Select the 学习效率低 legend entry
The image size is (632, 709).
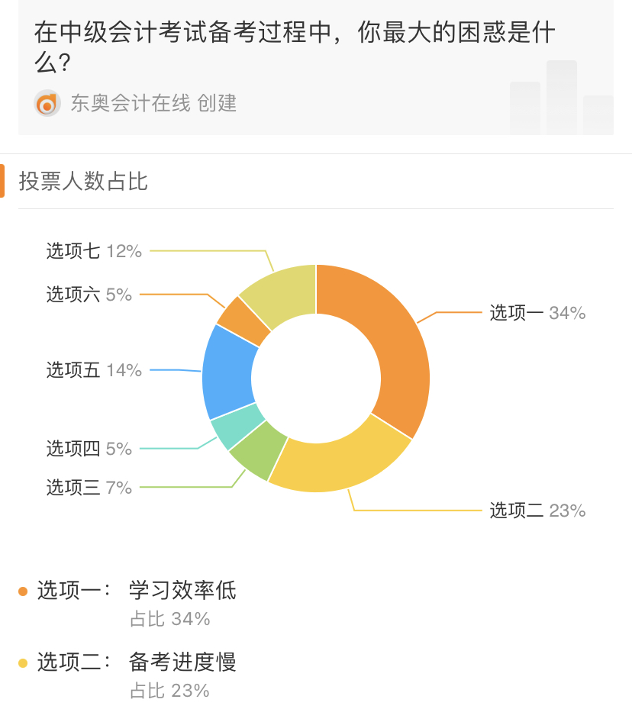click(182, 590)
